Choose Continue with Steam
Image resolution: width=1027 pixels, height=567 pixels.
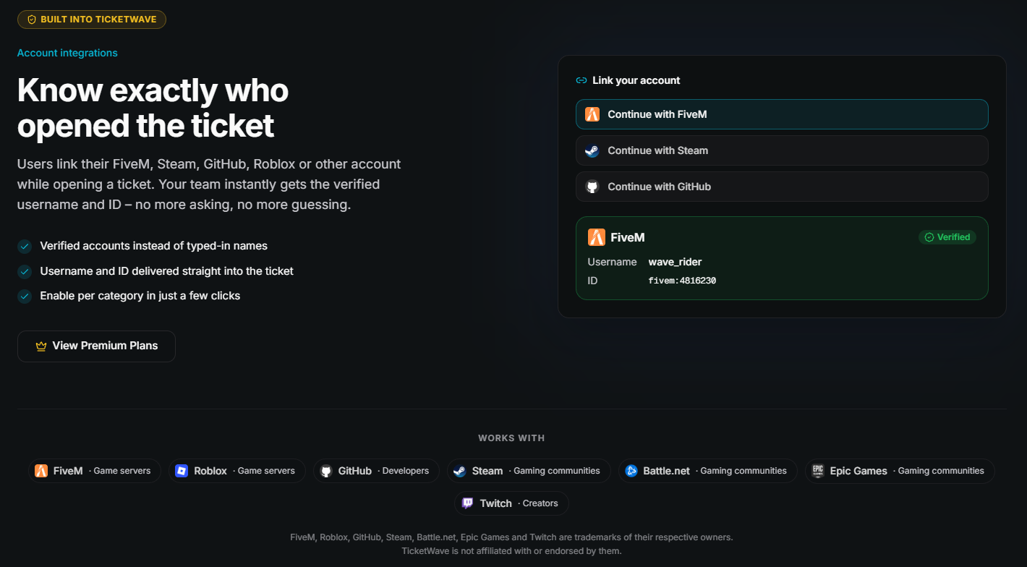coord(782,150)
